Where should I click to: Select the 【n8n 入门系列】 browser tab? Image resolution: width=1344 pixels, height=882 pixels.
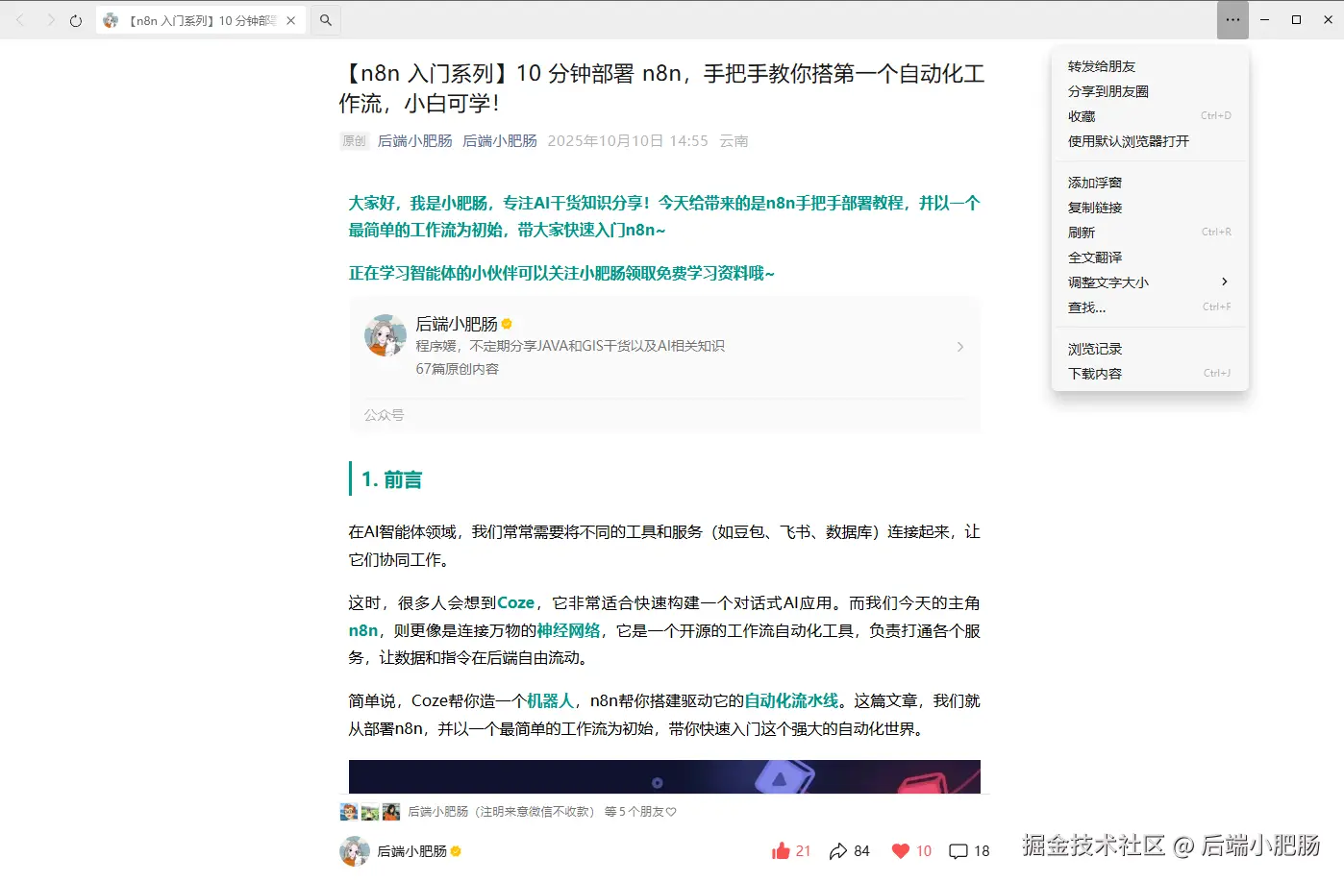coord(201,20)
